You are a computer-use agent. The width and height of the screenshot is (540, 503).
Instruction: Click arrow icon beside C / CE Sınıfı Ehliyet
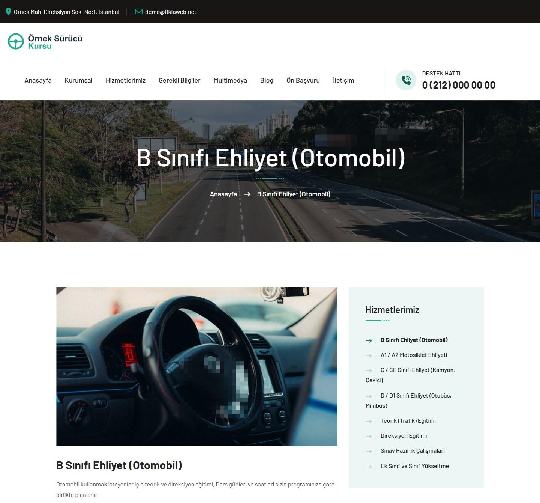tap(369, 370)
